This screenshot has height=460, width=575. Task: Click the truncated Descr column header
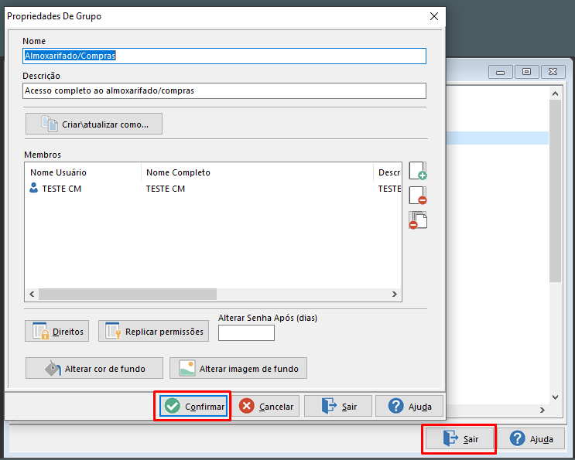(x=388, y=172)
